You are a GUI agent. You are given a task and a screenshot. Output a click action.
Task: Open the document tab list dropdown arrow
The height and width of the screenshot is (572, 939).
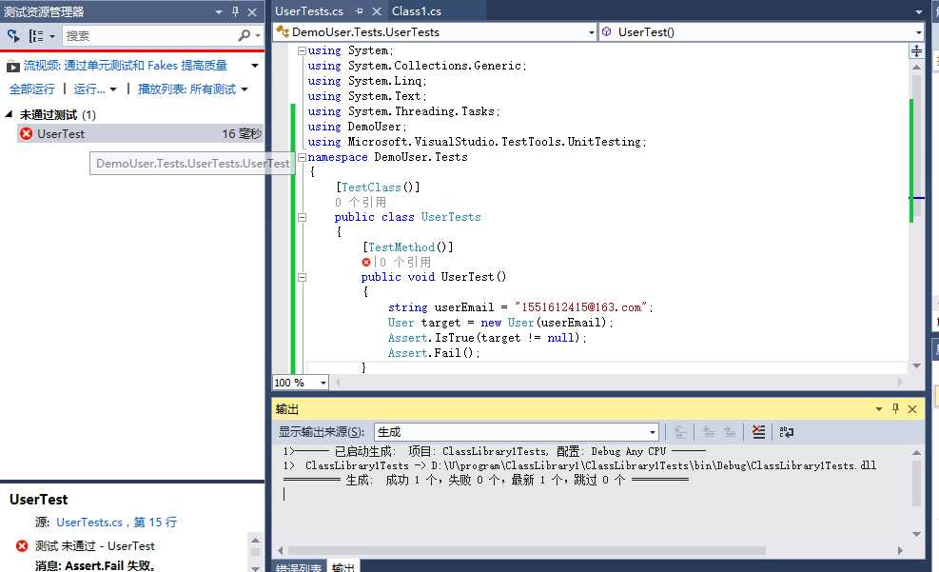(x=919, y=12)
